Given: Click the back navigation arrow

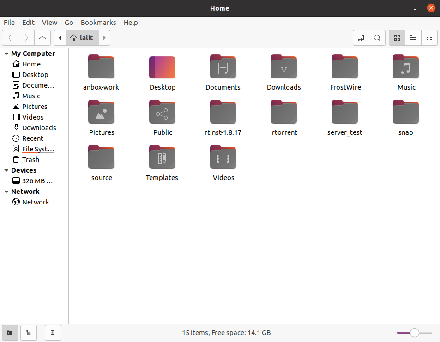Looking at the screenshot, I should pos(10,38).
